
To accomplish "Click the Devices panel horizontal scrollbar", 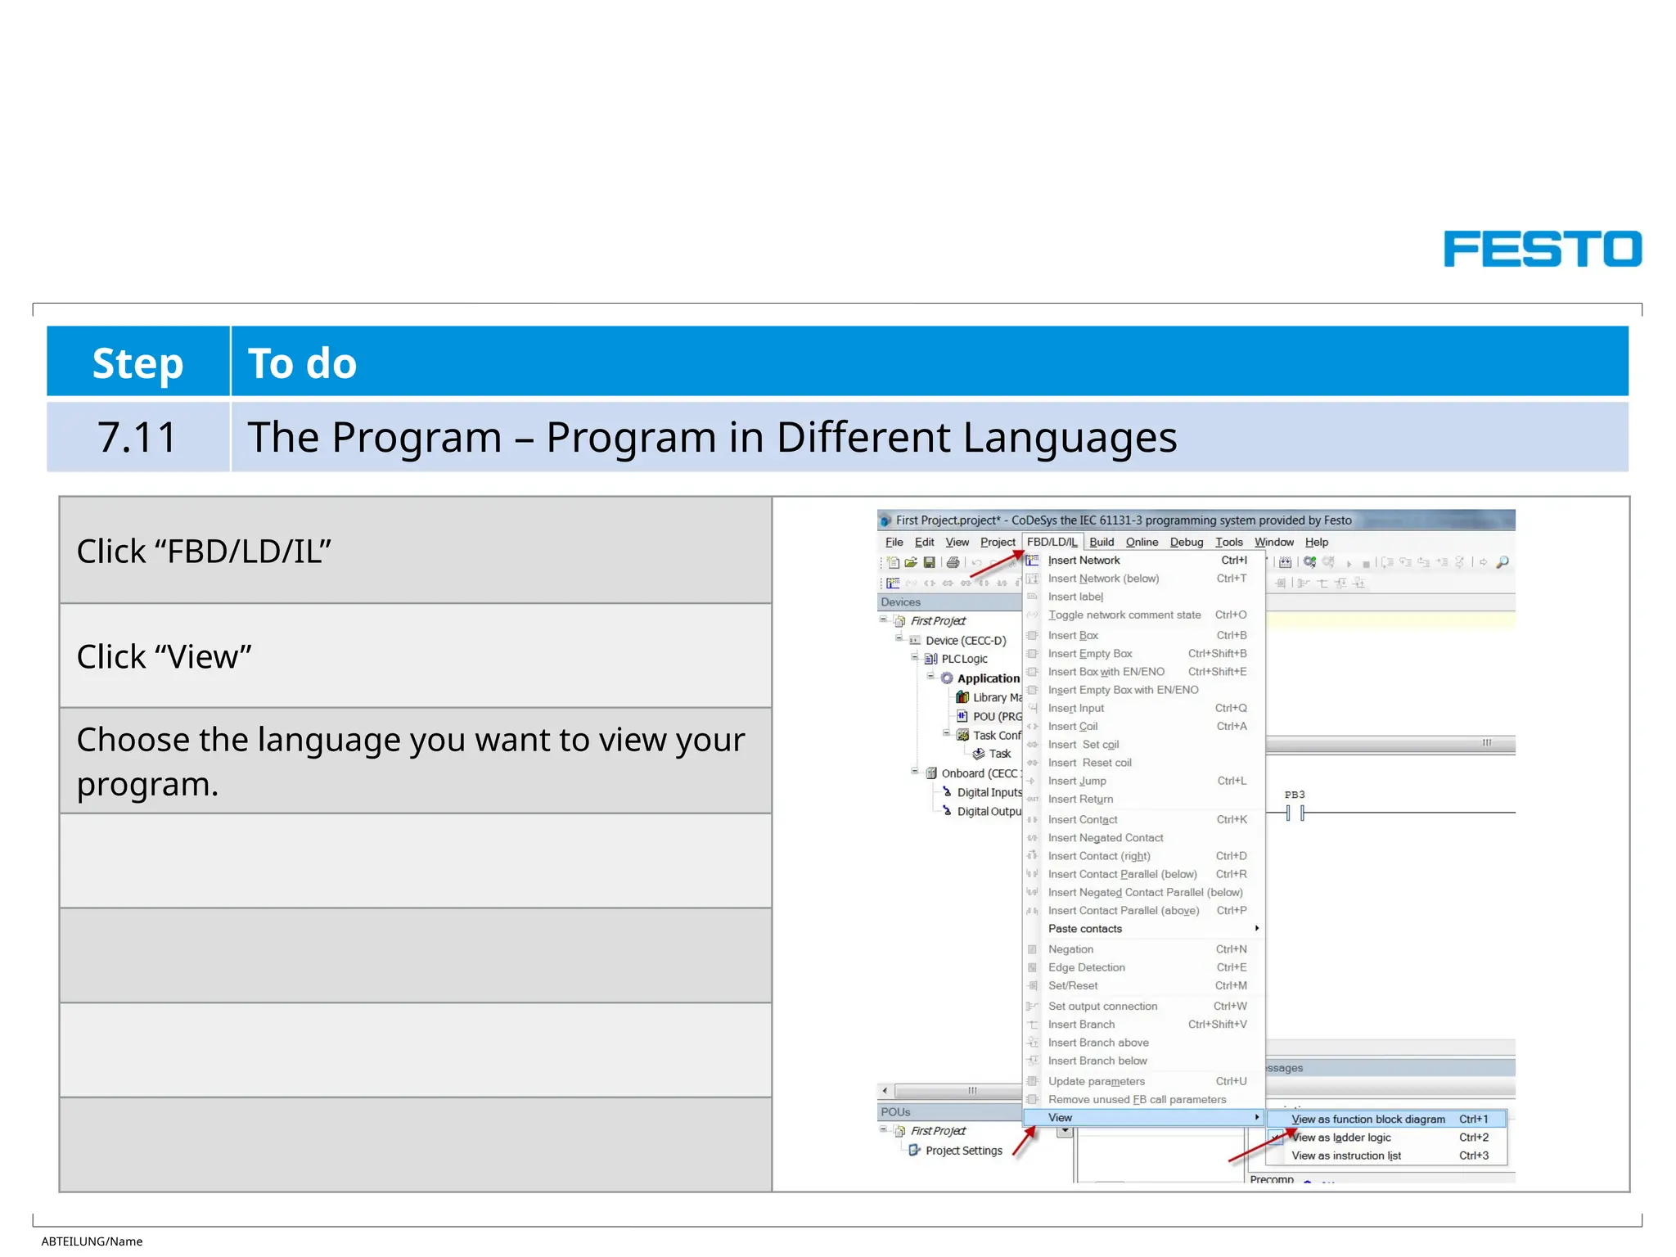I will (957, 1091).
